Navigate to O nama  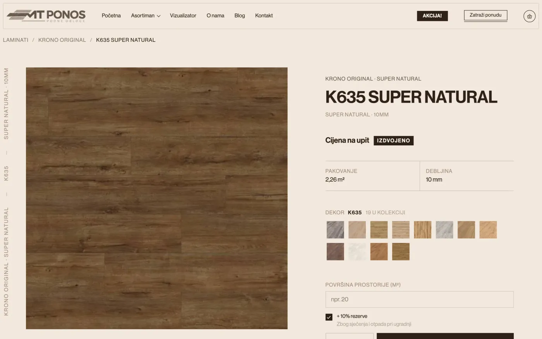point(215,15)
